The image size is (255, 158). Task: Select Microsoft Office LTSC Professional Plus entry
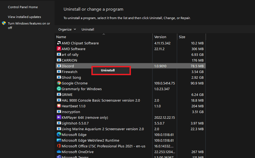pos(103,146)
